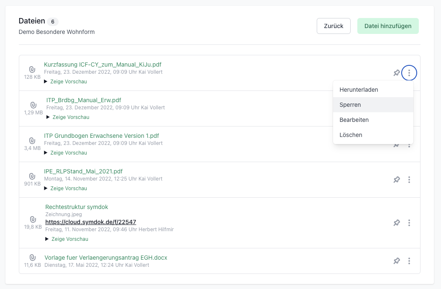Viewport: 441px width, 289px height.
Task: Select Sperren in the dropdown menu
Action: [373, 105]
